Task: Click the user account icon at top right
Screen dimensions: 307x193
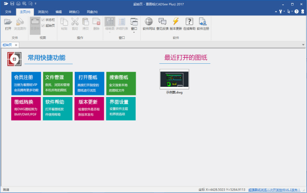Action: [302, 12]
